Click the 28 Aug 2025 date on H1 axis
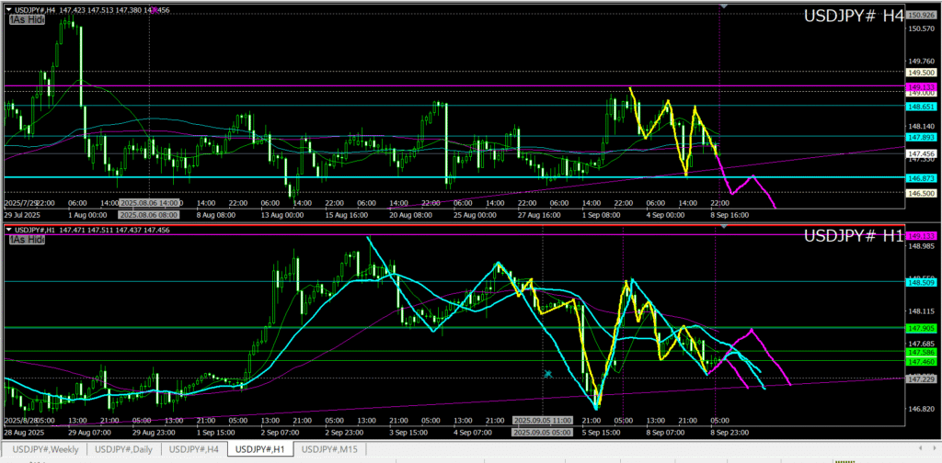Viewport: 942px width, 463px height. pyautogui.click(x=24, y=432)
